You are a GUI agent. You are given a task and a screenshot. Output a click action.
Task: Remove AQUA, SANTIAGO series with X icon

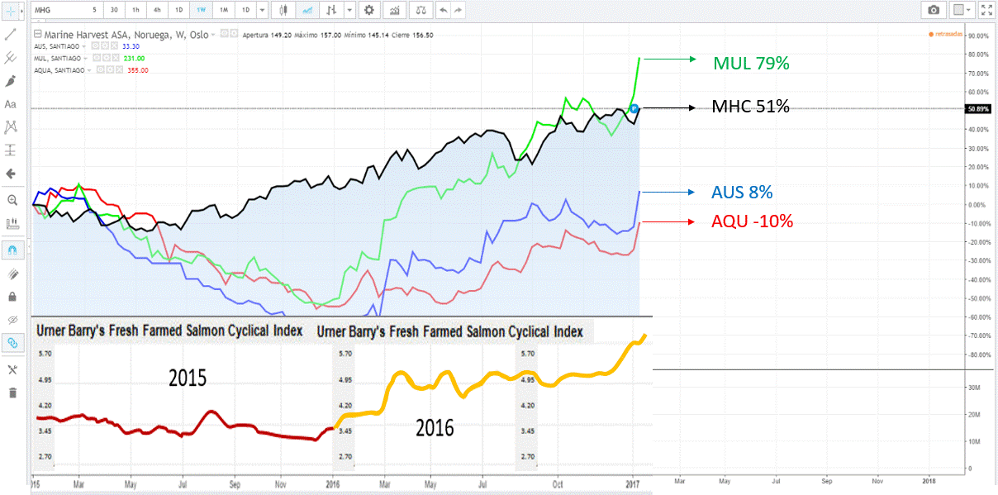119,70
